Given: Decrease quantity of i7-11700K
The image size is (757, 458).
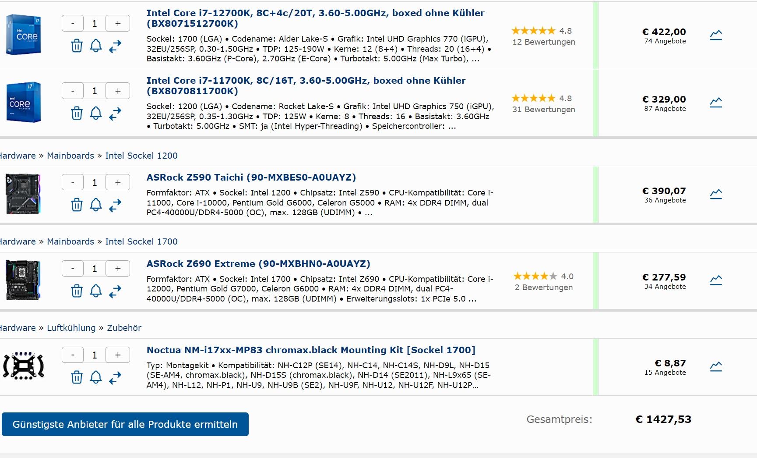Looking at the screenshot, I should coord(73,91).
